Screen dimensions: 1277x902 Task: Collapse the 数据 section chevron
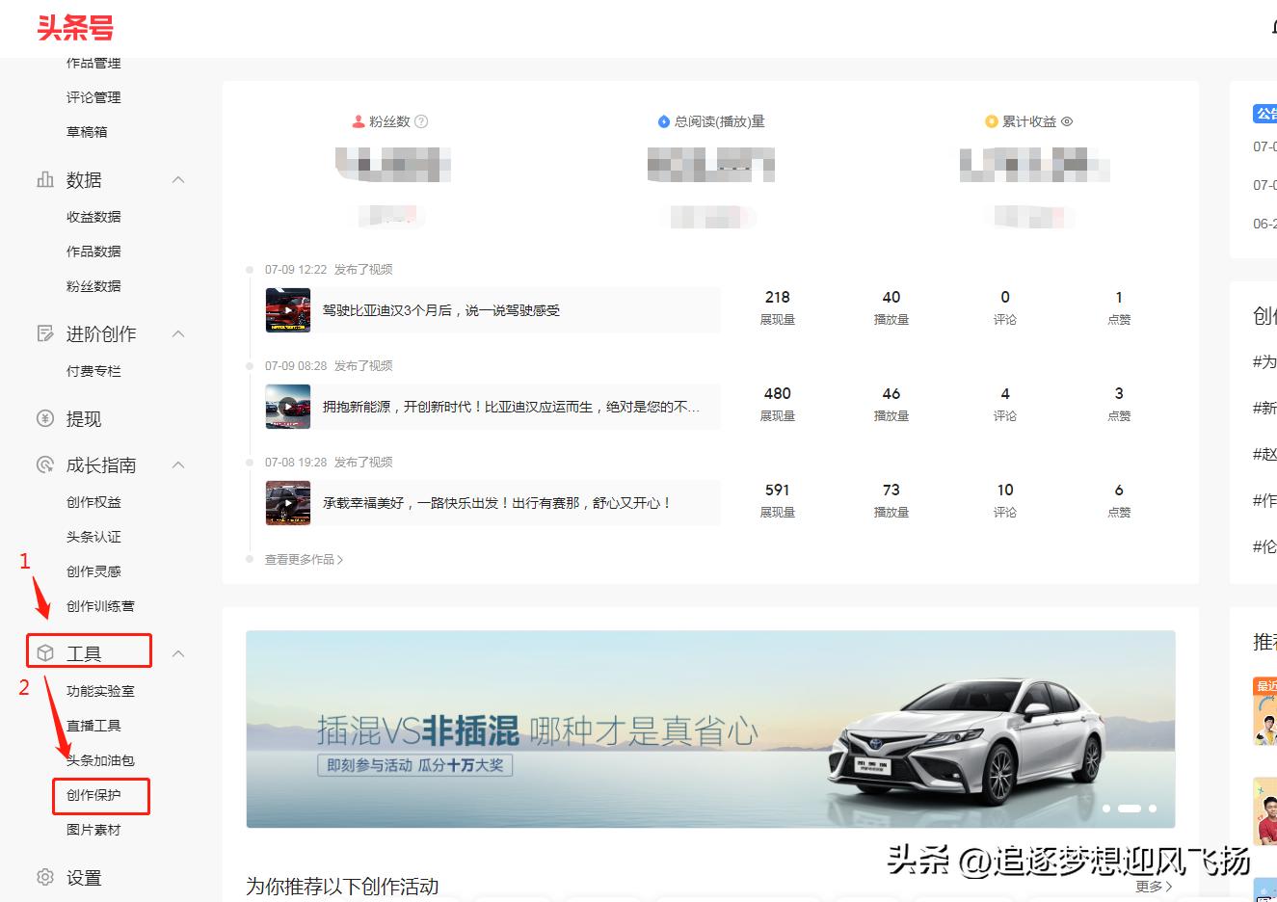click(x=178, y=179)
